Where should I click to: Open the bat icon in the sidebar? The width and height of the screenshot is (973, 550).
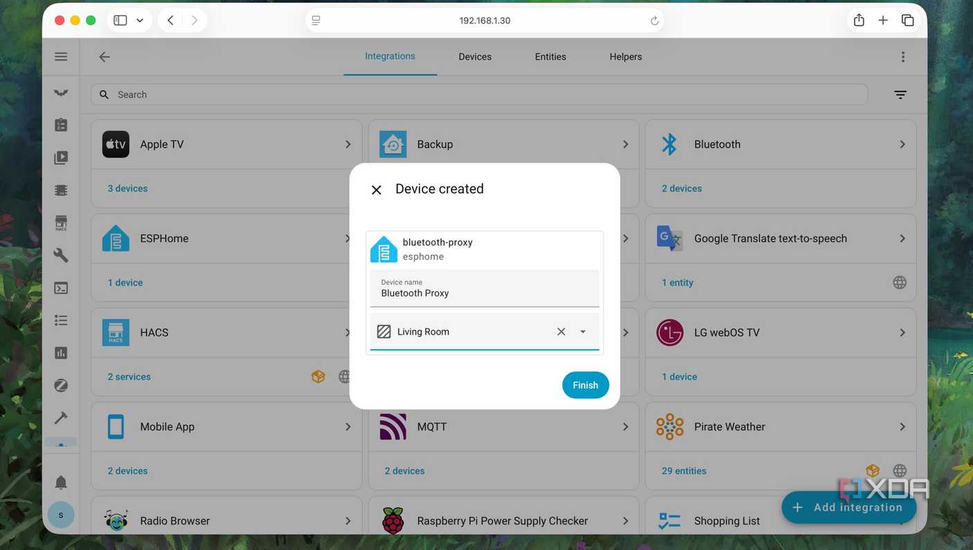point(61,93)
